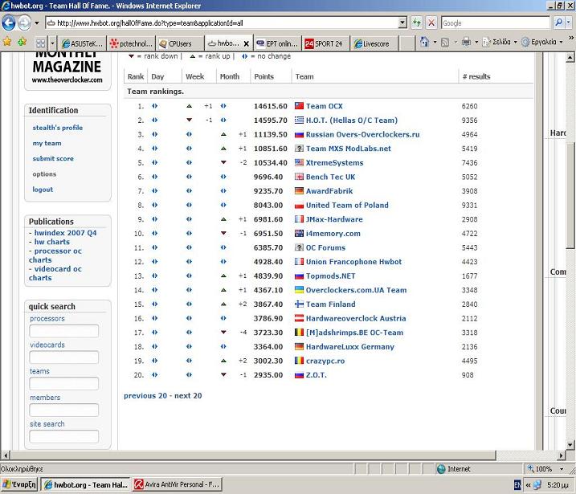This screenshot has height=494, width=576.
Task: Click the Bench Tec UK flag icon
Action: pos(300,177)
